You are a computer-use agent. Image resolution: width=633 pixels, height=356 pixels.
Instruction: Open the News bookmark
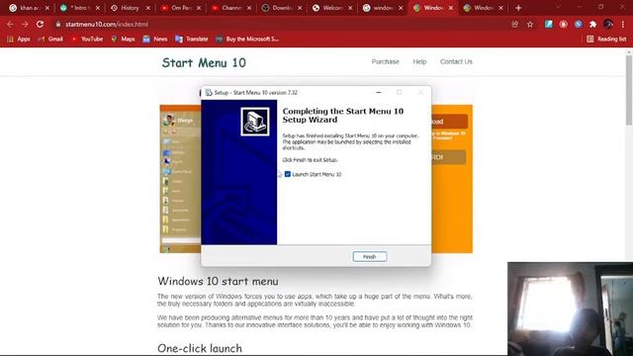pos(155,40)
